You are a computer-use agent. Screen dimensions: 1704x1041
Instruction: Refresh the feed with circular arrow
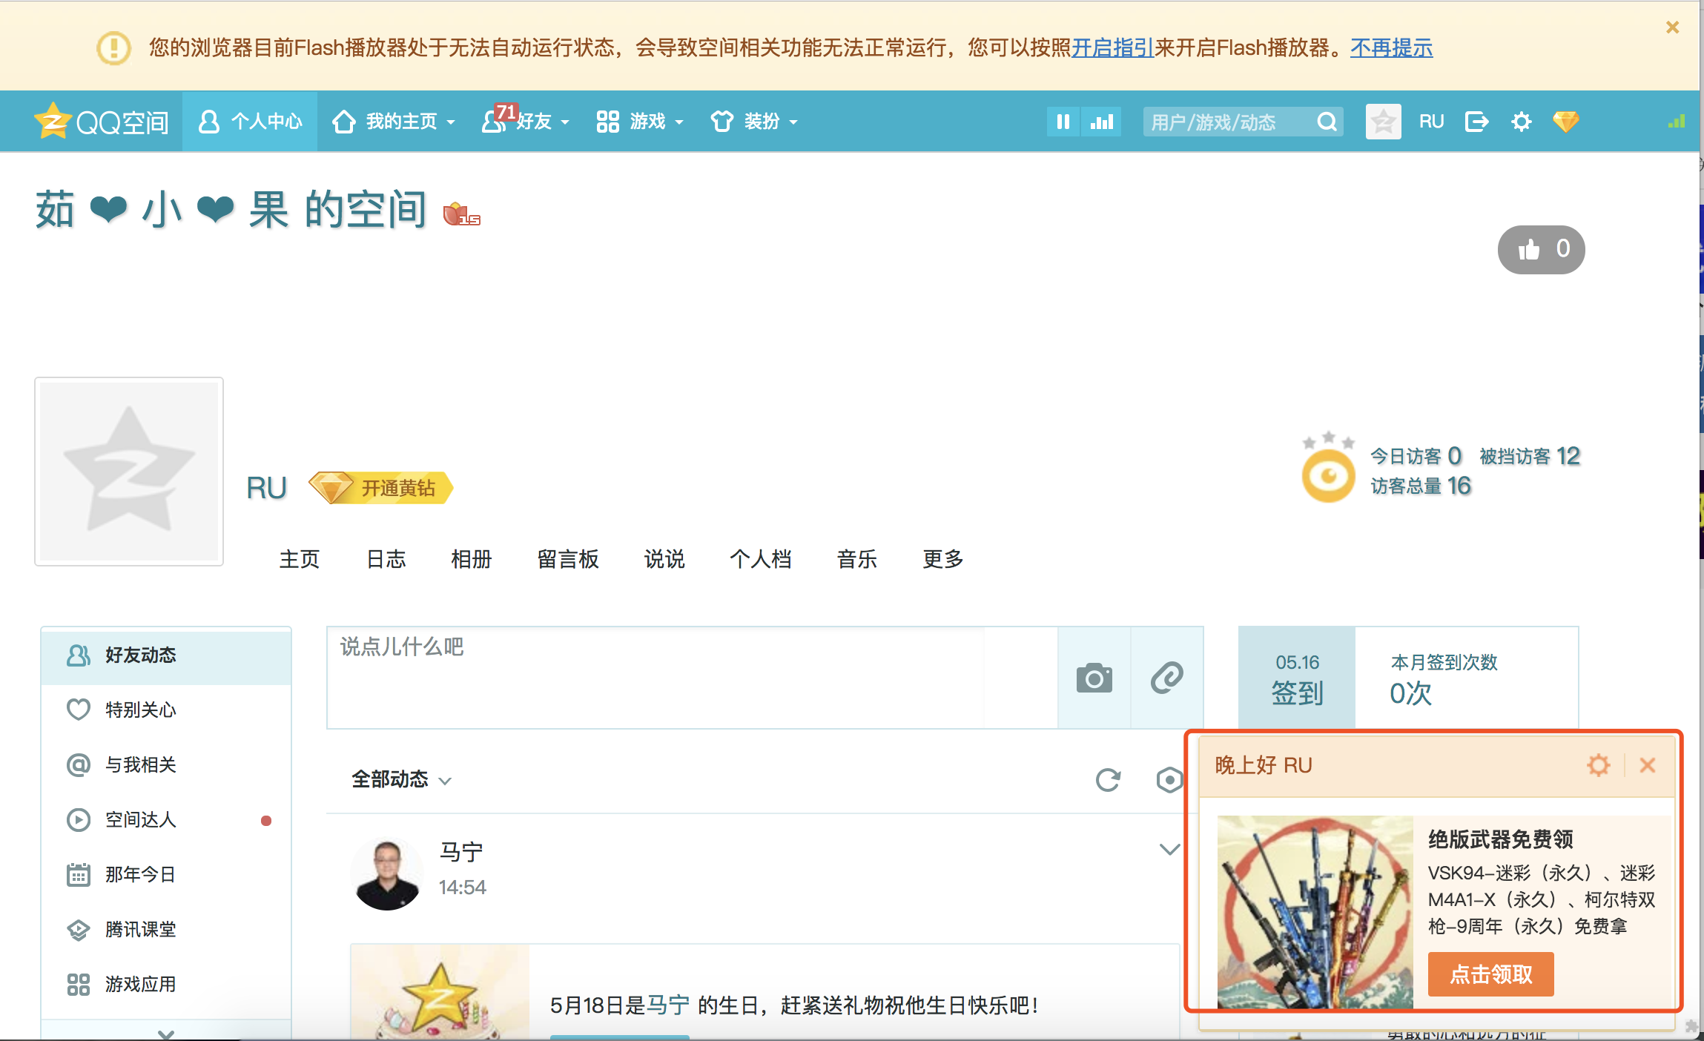point(1108,779)
